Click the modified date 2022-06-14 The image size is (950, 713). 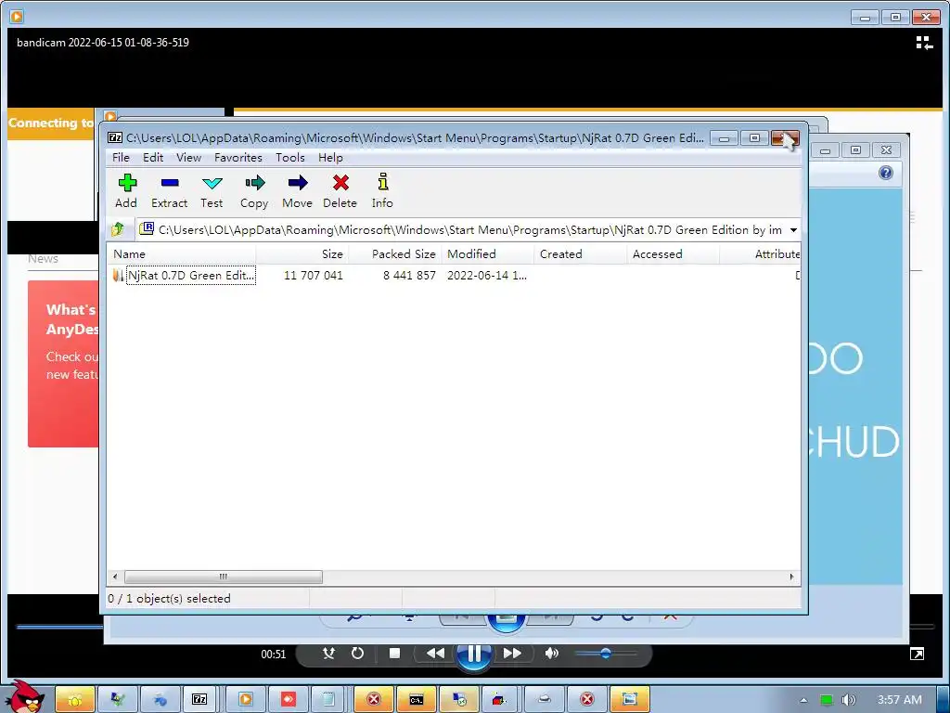point(486,275)
